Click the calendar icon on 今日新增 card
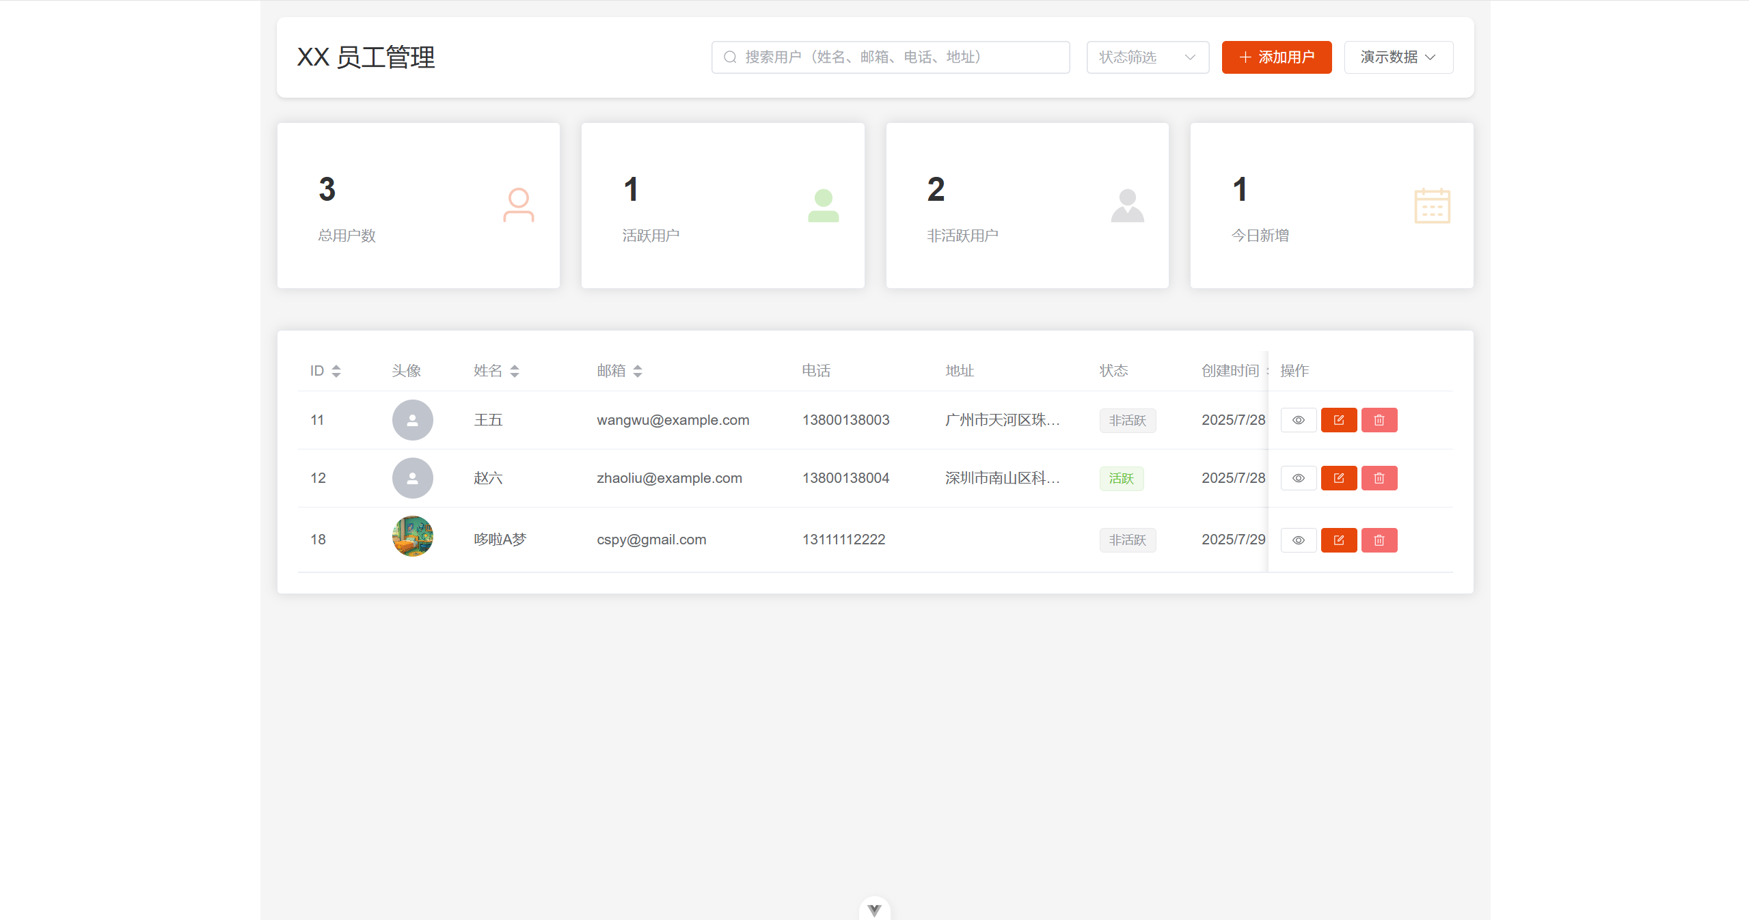1749x920 pixels. coord(1432,205)
